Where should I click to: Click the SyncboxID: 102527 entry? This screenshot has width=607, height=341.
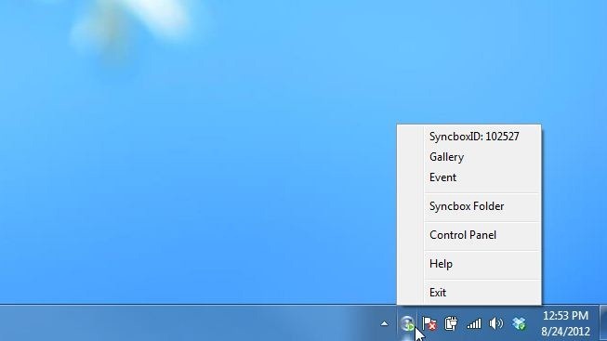[468, 137]
